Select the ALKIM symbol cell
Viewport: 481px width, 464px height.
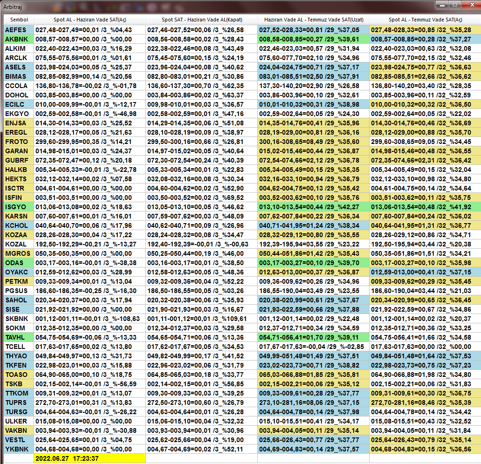point(18,48)
